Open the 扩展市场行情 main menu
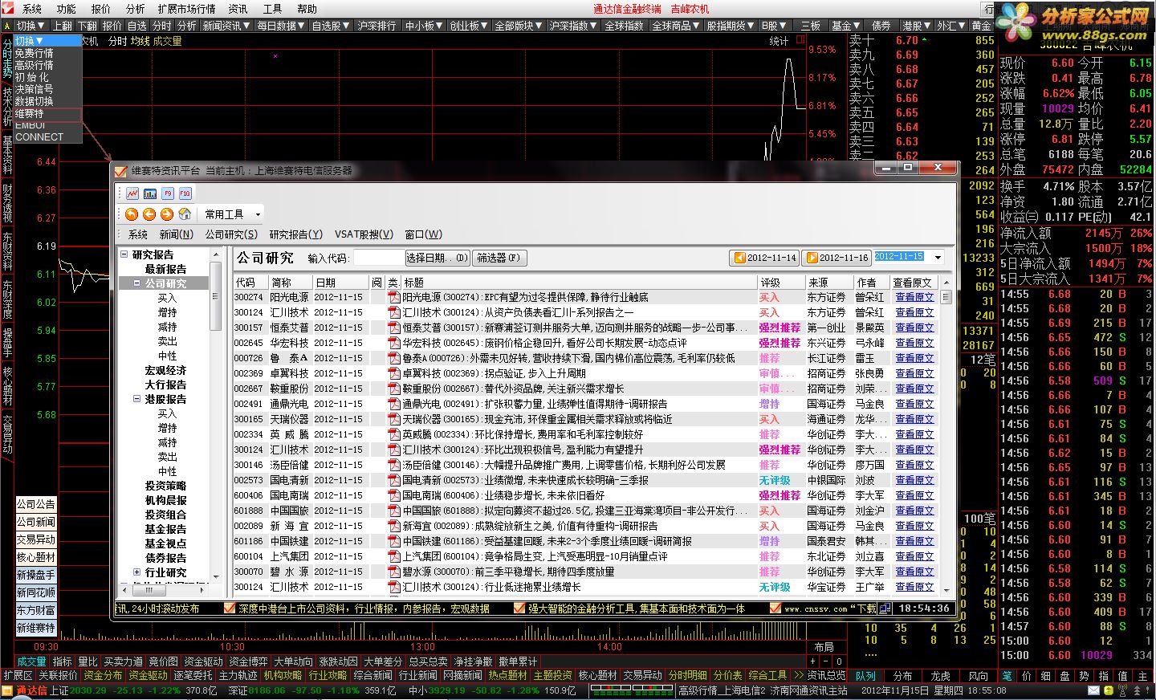This screenshot has width=1156, height=700. (186, 9)
